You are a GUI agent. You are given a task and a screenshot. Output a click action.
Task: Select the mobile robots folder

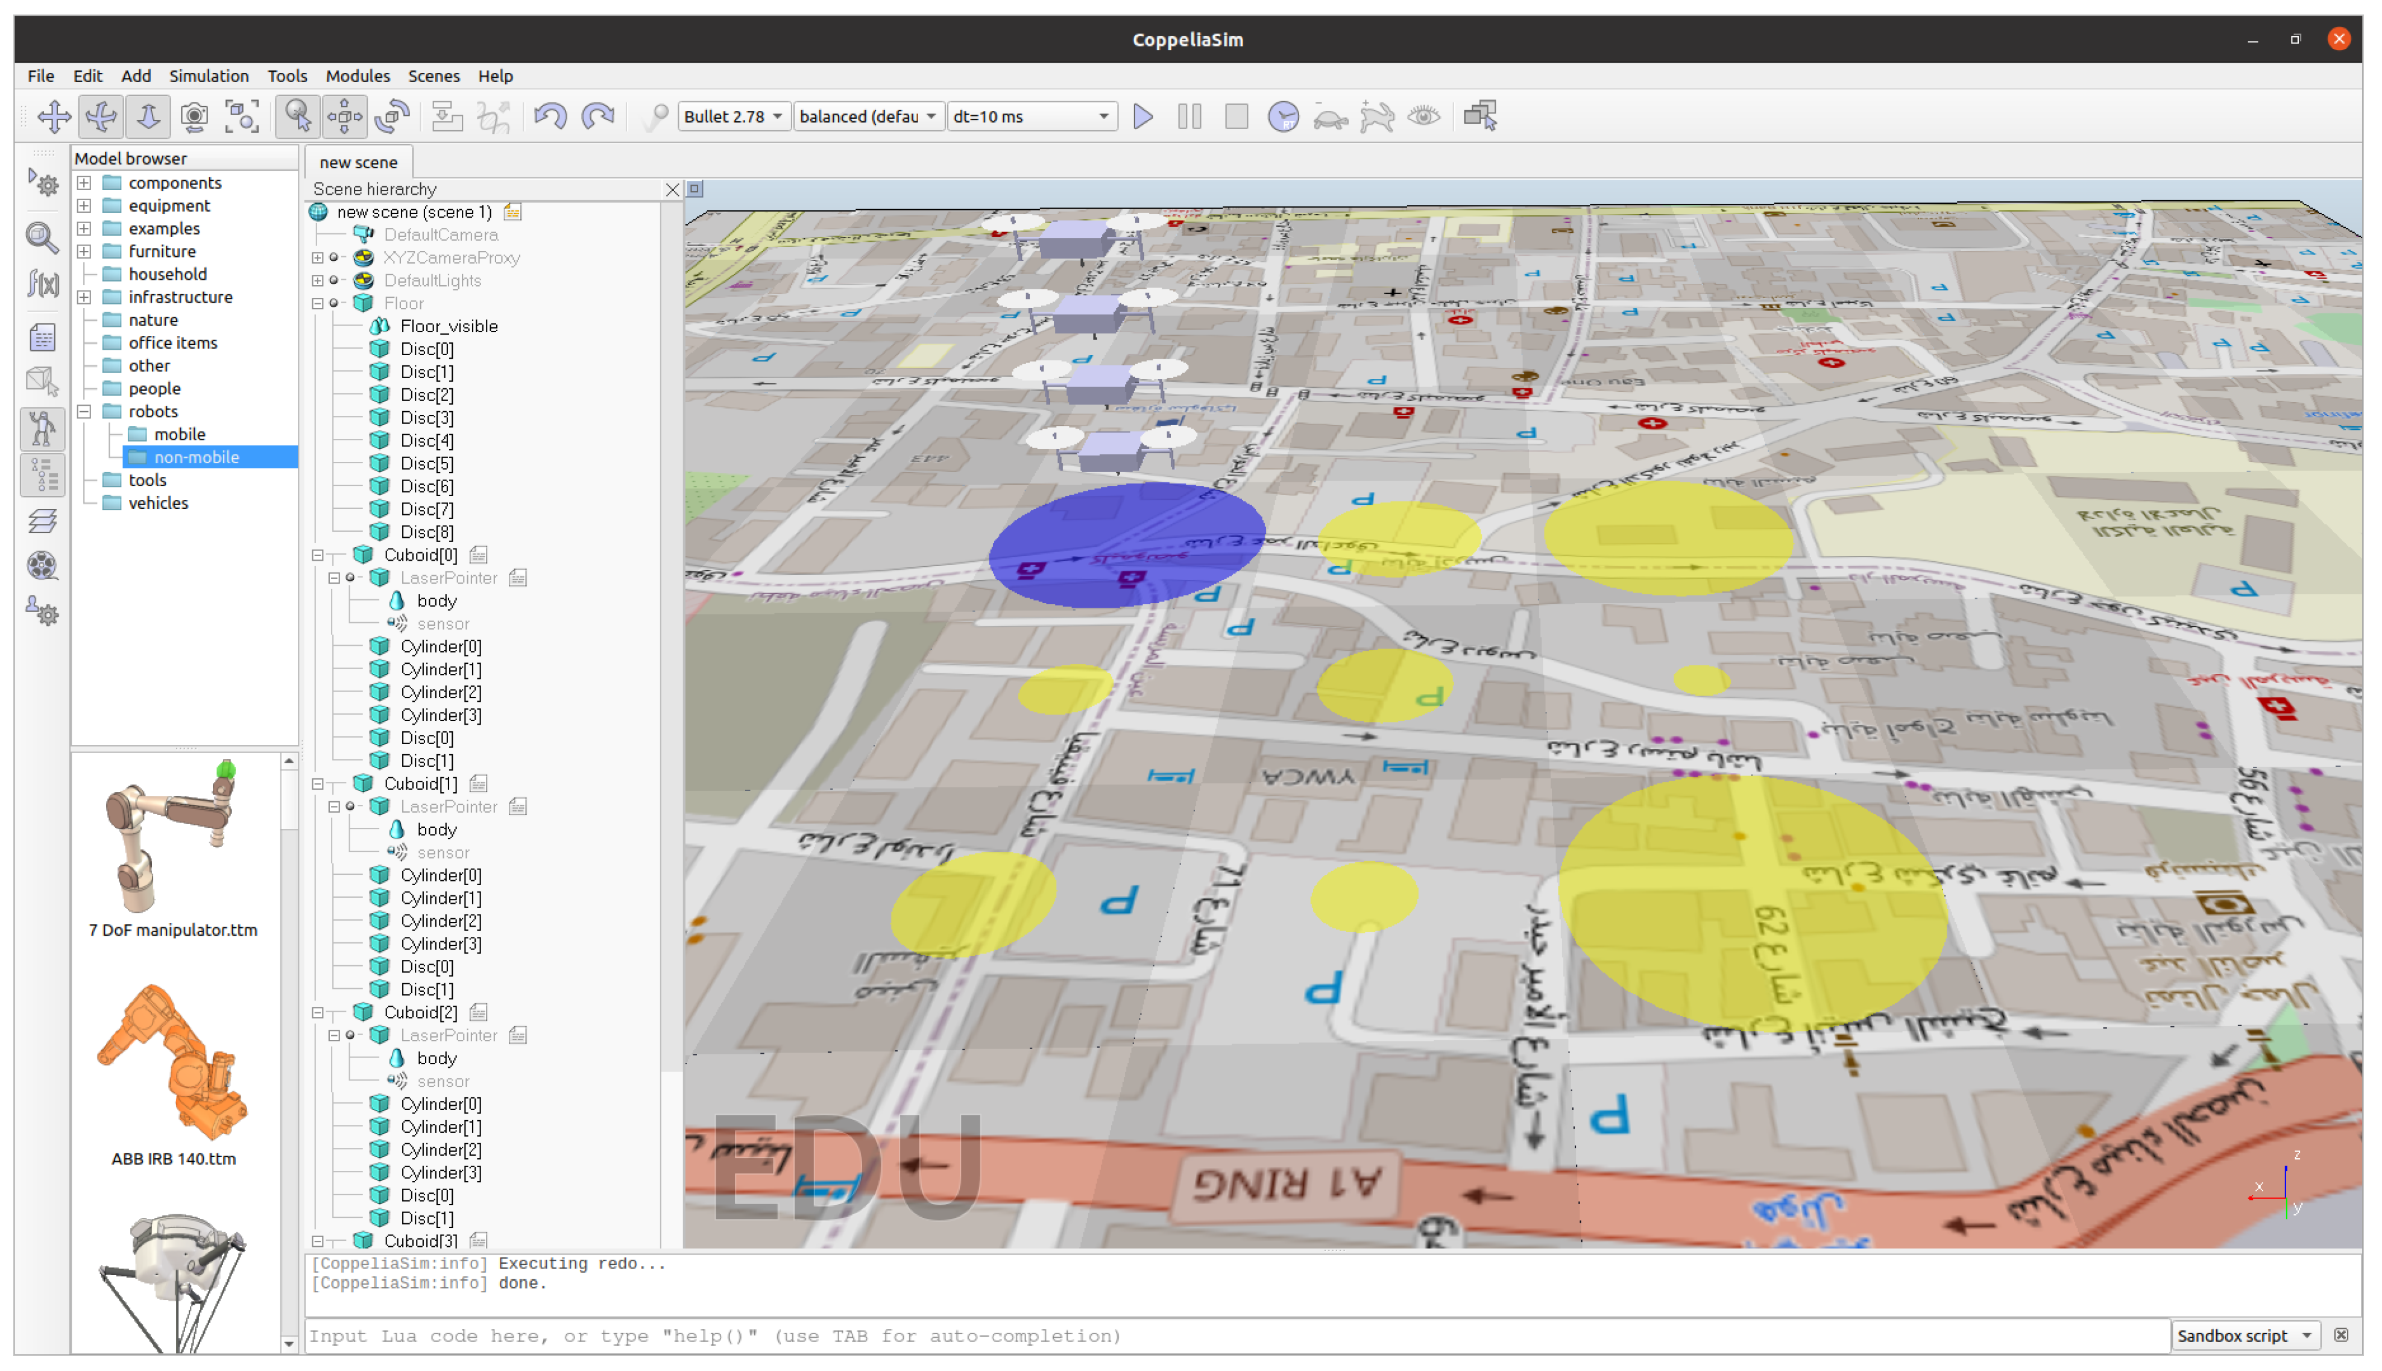coord(179,434)
